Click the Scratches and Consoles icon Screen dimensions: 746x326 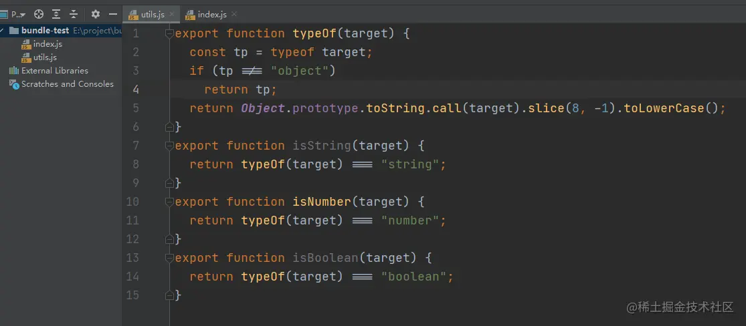pos(14,84)
